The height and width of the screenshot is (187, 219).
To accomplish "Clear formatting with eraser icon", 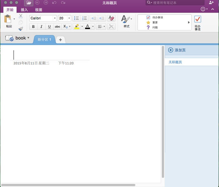I will point(111,18).
